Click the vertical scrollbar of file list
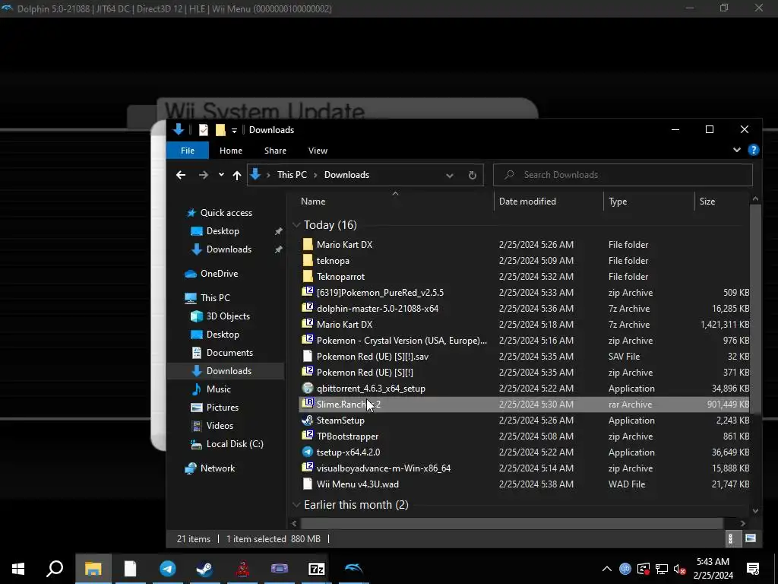 point(755,308)
